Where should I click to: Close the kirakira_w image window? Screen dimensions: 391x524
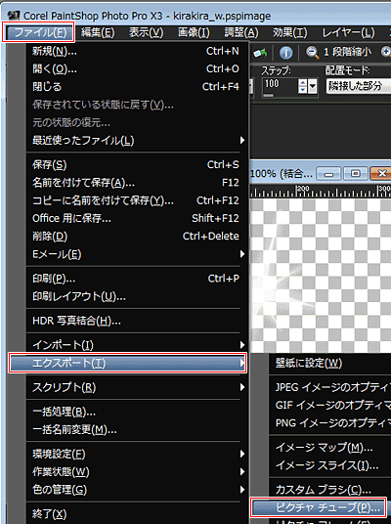click(x=380, y=174)
